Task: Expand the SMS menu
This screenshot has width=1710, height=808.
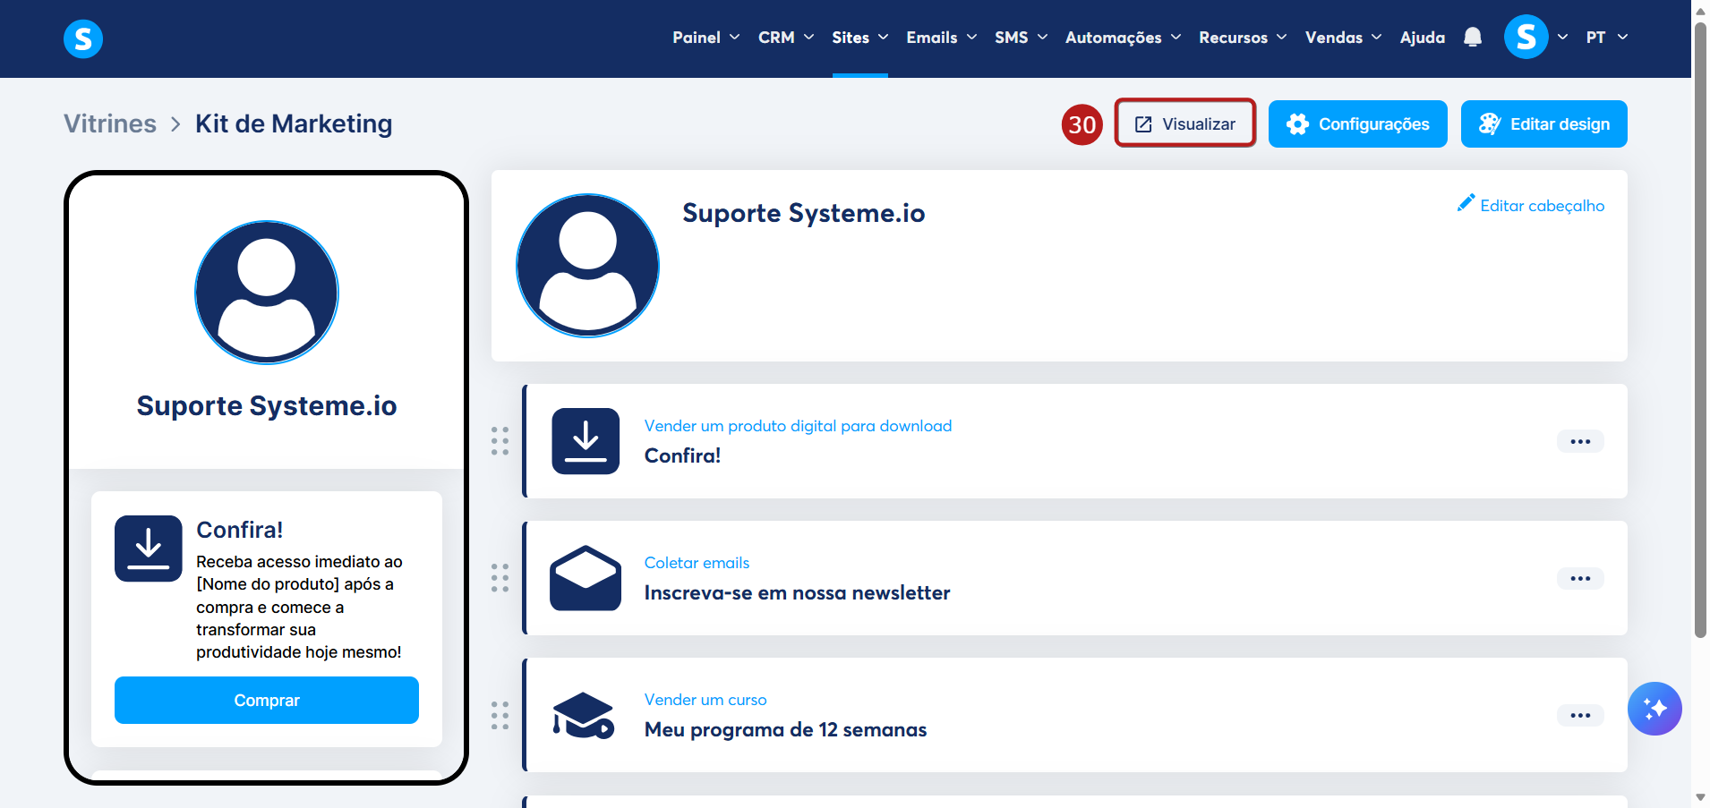Action: pos(1022,38)
